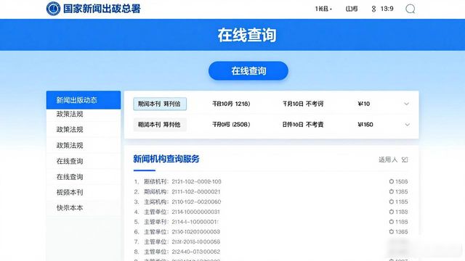This screenshot has height=261, width=465.
Task: Click the 不考词 date text
Action: [303, 104]
